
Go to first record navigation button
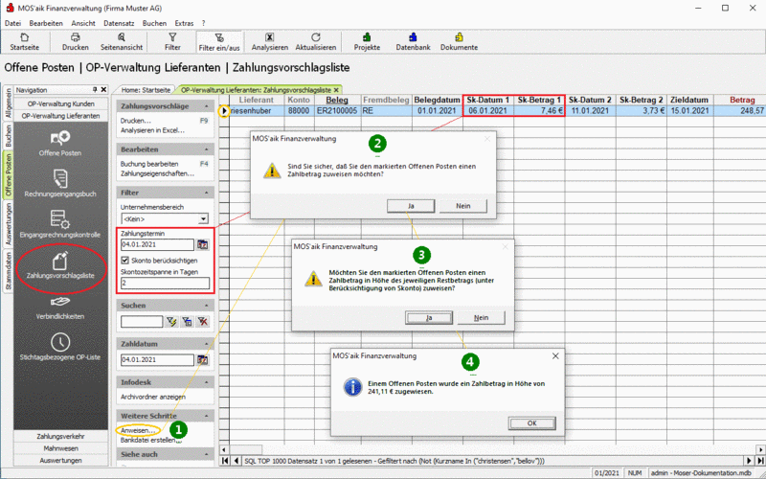pos(225,461)
